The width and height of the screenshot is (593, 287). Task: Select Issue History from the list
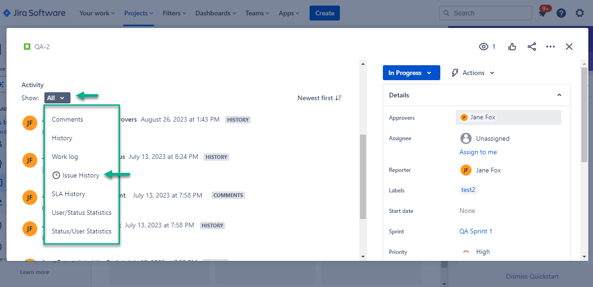(x=80, y=175)
